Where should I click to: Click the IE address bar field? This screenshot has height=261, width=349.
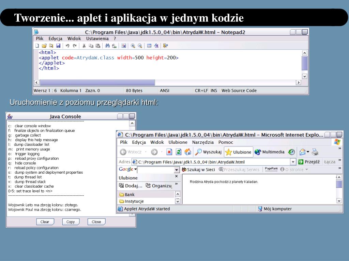click(211, 162)
